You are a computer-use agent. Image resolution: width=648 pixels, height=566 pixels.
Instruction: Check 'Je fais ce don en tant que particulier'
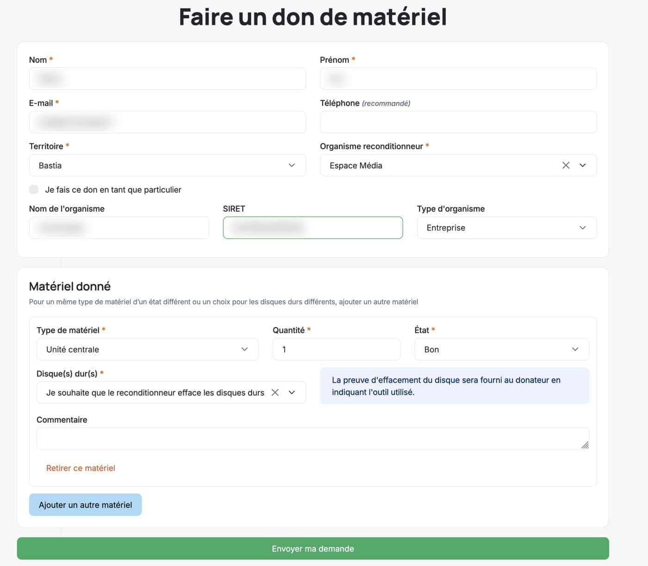(x=34, y=189)
